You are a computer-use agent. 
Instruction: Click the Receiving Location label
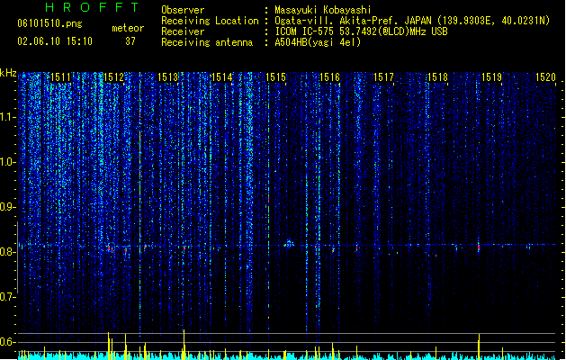point(210,21)
